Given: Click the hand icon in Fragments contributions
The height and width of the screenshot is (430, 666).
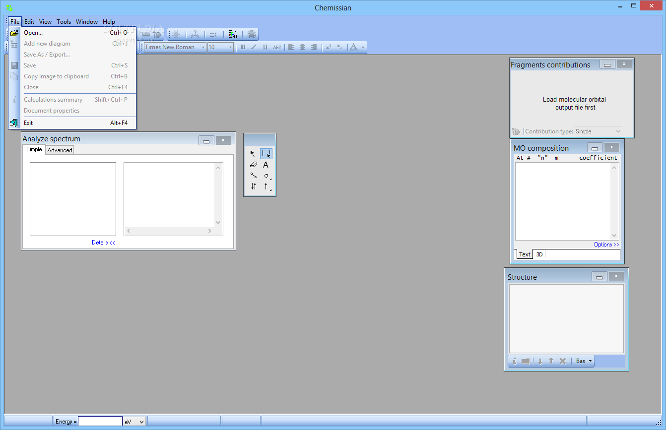Looking at the screenshot, I should point(516,131).
